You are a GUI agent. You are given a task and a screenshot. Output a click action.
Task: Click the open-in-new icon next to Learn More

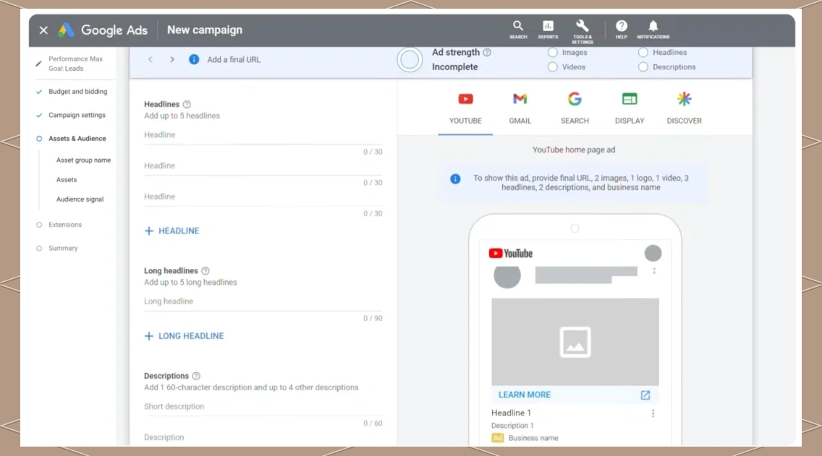tap(645, 395)
